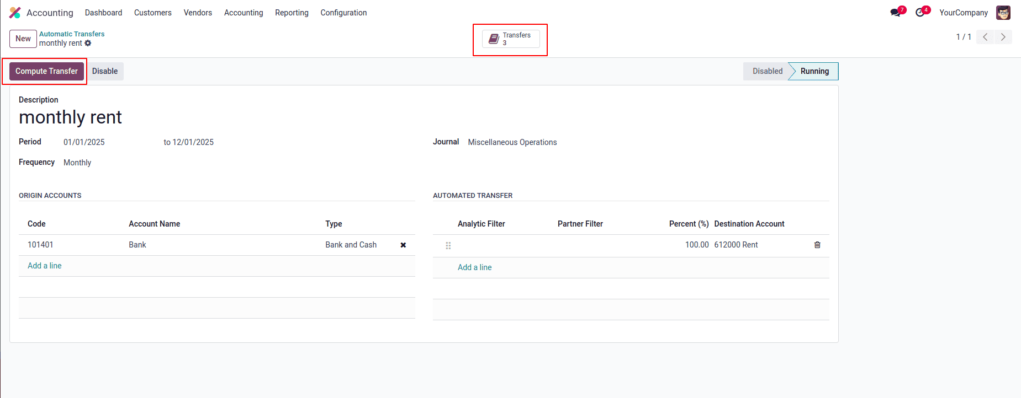Screen dimensions: 1021x398
Task: Select the Disabled status stage
Action: click(767, 71)
